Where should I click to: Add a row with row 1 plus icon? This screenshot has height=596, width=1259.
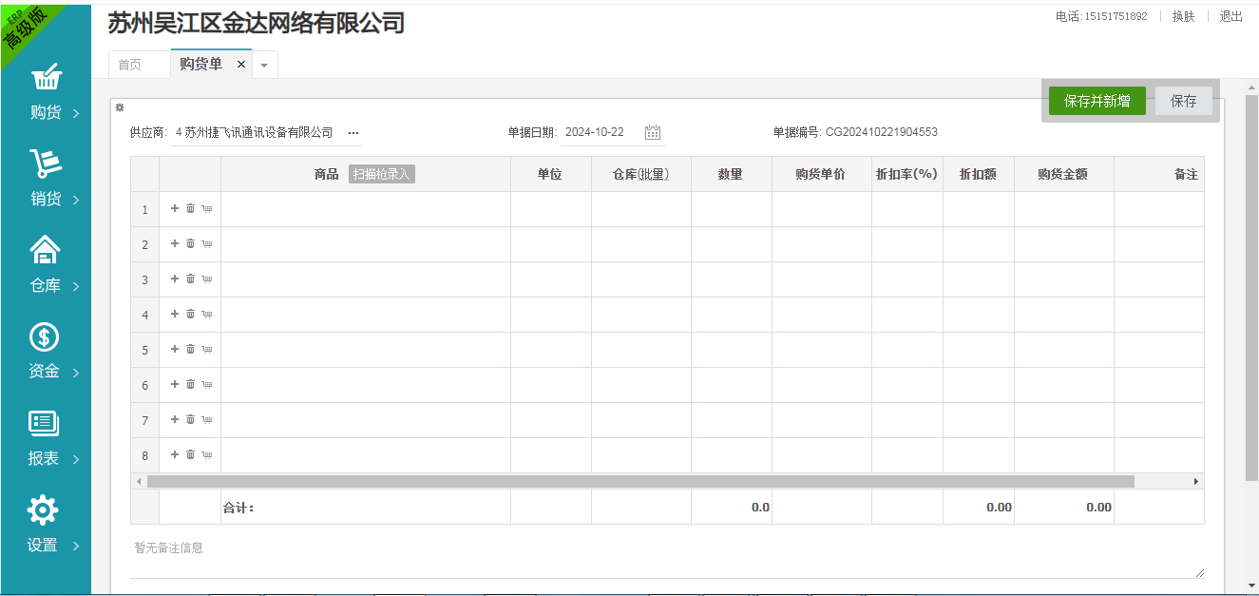[x=175, y=208]
